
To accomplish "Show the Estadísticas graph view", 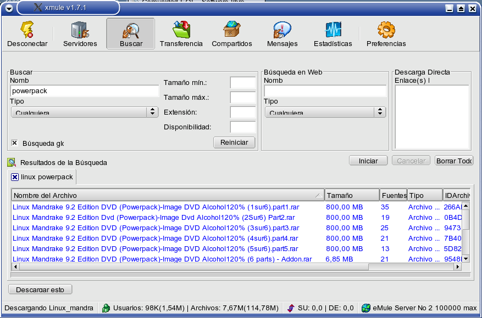I will click(333, 34).
